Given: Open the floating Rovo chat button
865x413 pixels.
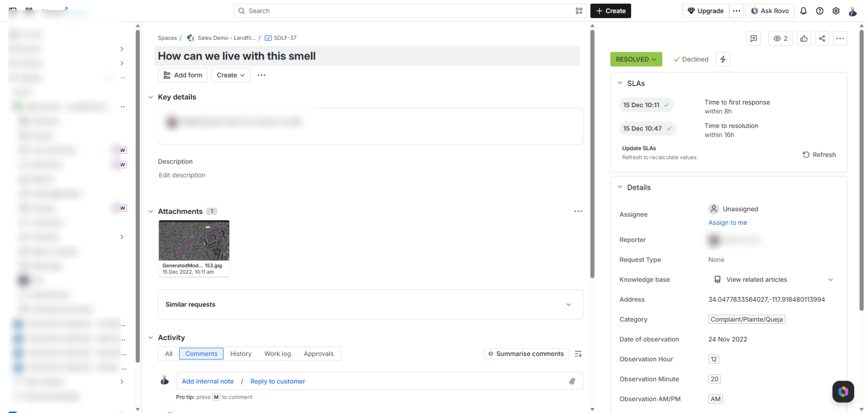Looking at the screenshot, I should pyautogui.click(x=843, y=391).
